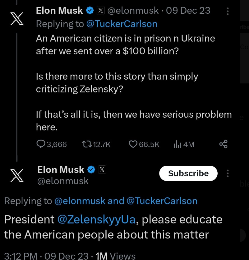Click X affiliation badge in top tweet header
The image size is (249, 260).
[101, 11]
